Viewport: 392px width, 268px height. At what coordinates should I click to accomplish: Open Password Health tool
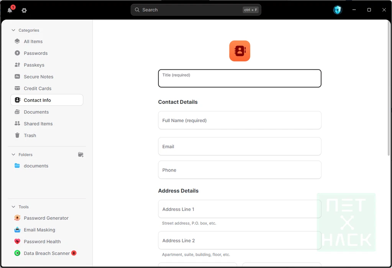(x=42, y=242)
